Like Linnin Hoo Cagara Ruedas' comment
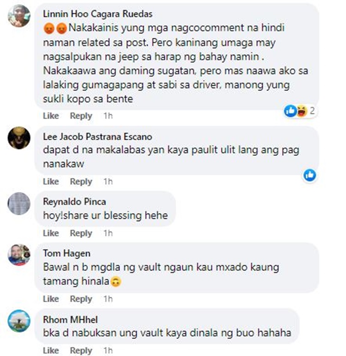Screen dimensions: 346x356 click(51, 116)
